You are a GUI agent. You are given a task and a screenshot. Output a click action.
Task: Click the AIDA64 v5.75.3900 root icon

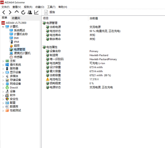click(x=3, y=23)
